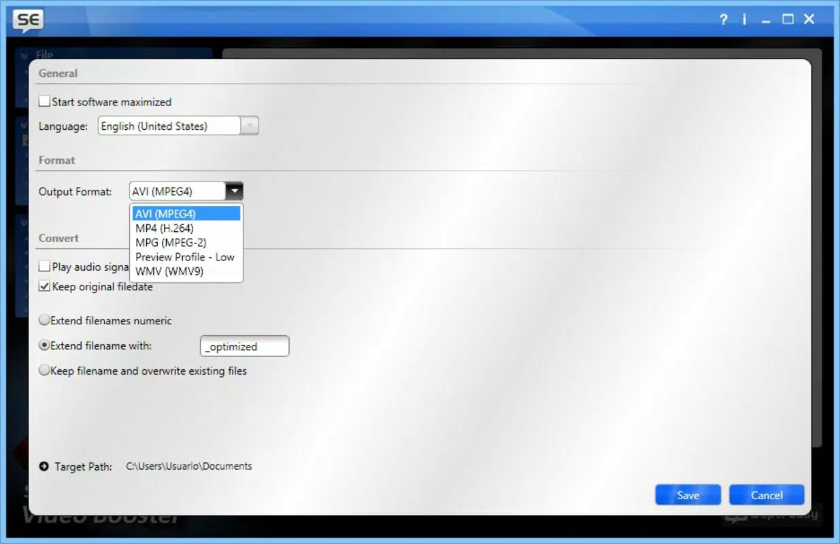Maximize the application window
This screenshot has width=840, height=544.
[788, 20]
